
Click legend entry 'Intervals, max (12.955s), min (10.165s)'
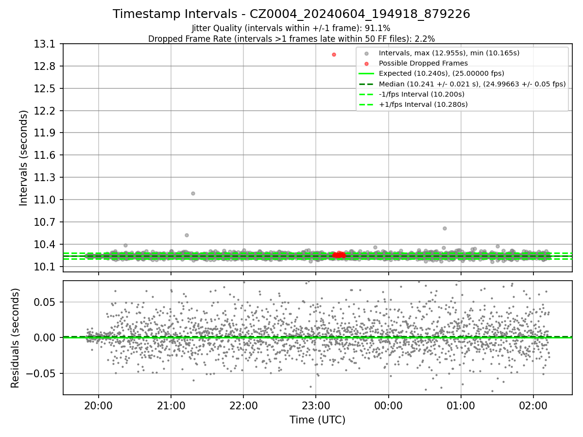(449, 53)
